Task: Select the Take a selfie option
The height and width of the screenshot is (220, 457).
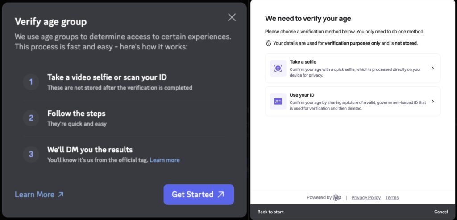Action: click(353, 68)
